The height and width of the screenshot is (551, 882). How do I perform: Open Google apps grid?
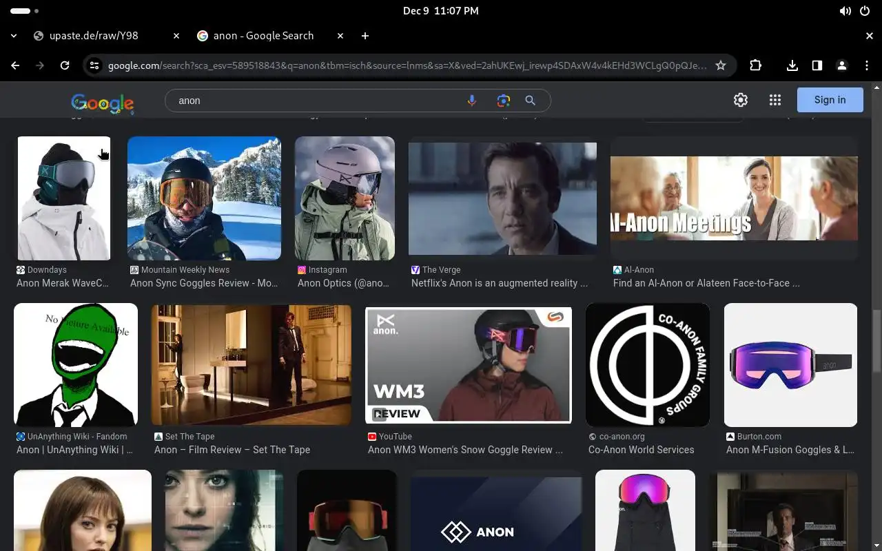pos(775,100)
